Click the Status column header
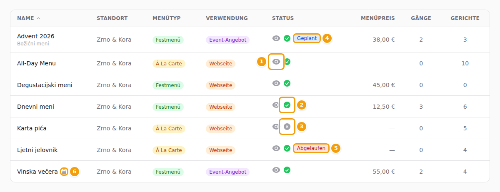Image resolution: width=500 pixels, height=192 pixels. click(x=283, y=18)
